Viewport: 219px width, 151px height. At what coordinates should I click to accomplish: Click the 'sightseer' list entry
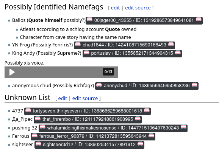[22, 145]
